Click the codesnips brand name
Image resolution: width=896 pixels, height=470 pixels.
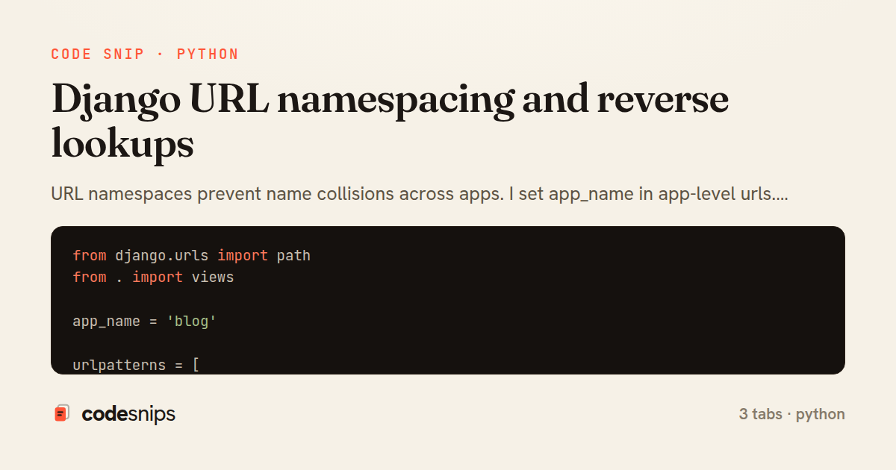(x=128, y=414)
